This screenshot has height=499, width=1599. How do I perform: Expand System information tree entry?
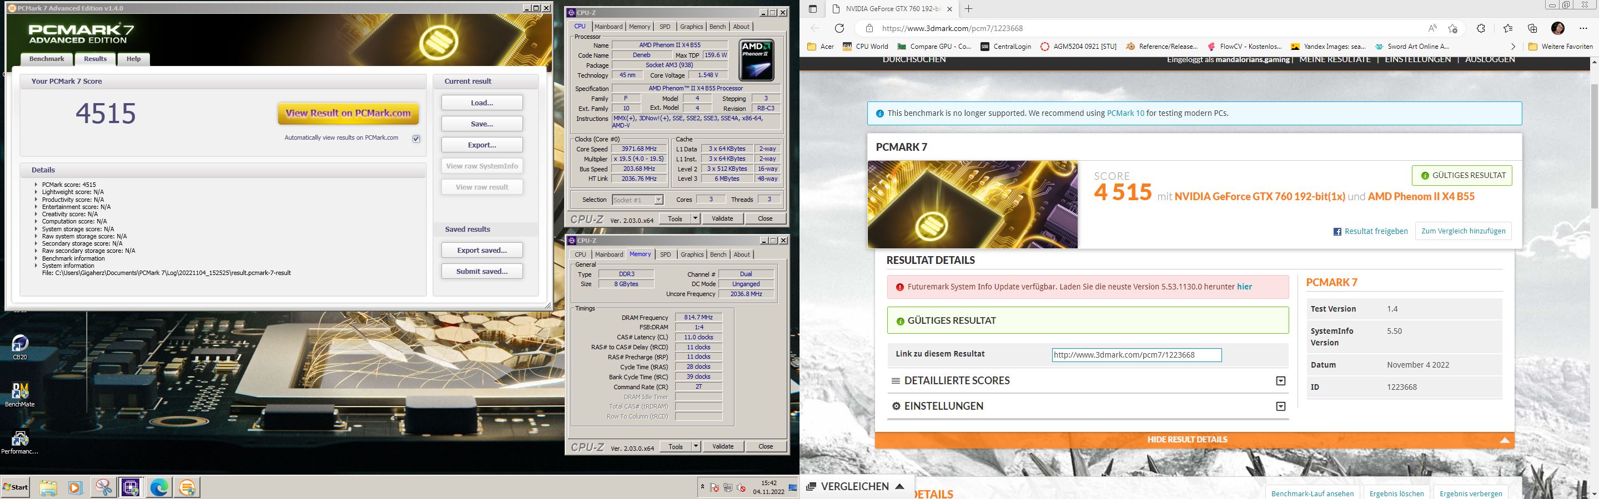pos(37,266)
